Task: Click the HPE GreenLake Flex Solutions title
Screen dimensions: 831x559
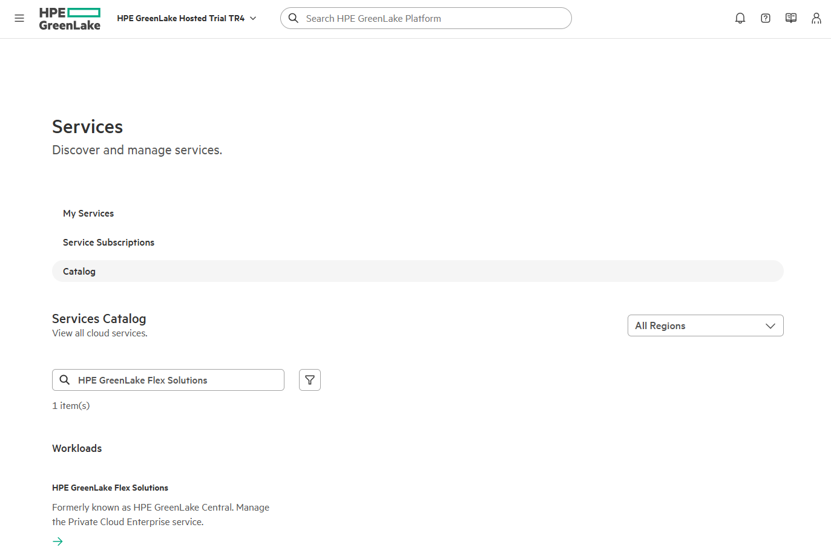Action: (x=110, y=488)
